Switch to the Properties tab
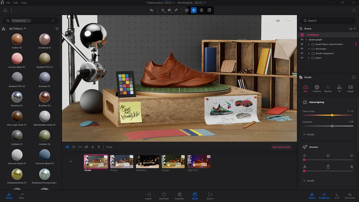 [x=324, y=196]
